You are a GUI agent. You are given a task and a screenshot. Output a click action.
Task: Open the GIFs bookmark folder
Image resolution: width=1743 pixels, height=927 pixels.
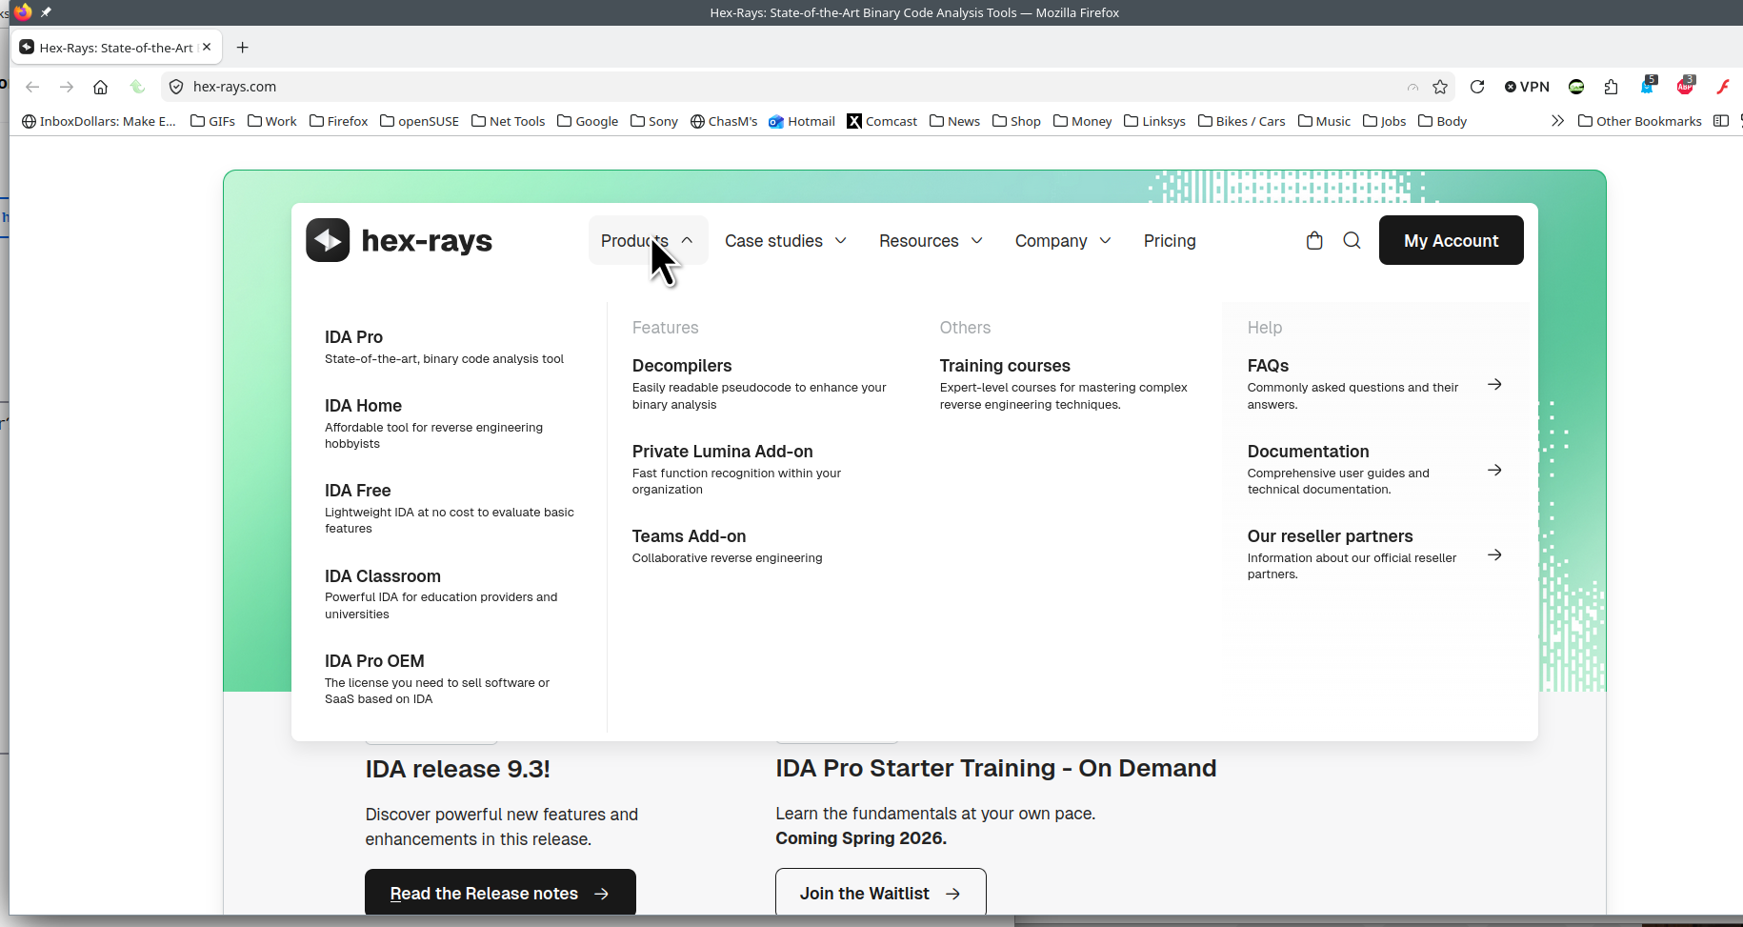point(212,121)
